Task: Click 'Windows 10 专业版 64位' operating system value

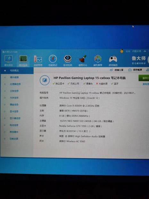Action: click(x=79, y=98)
